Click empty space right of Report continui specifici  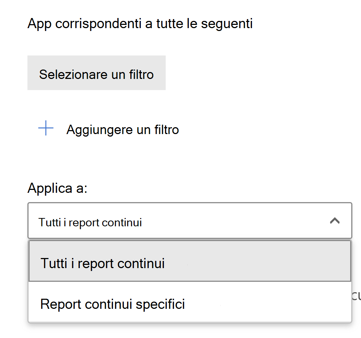271,304
